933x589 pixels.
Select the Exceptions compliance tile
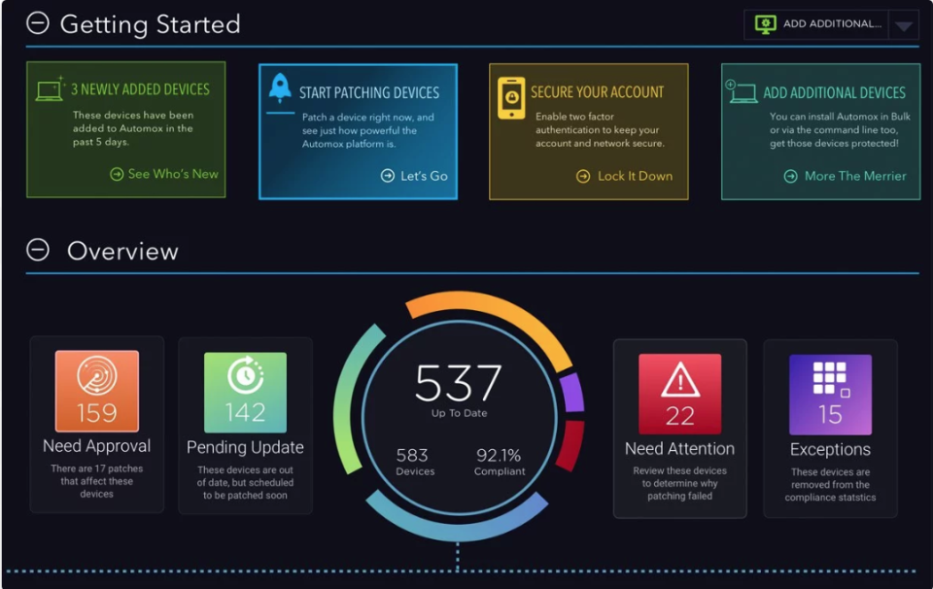(831, 428)
